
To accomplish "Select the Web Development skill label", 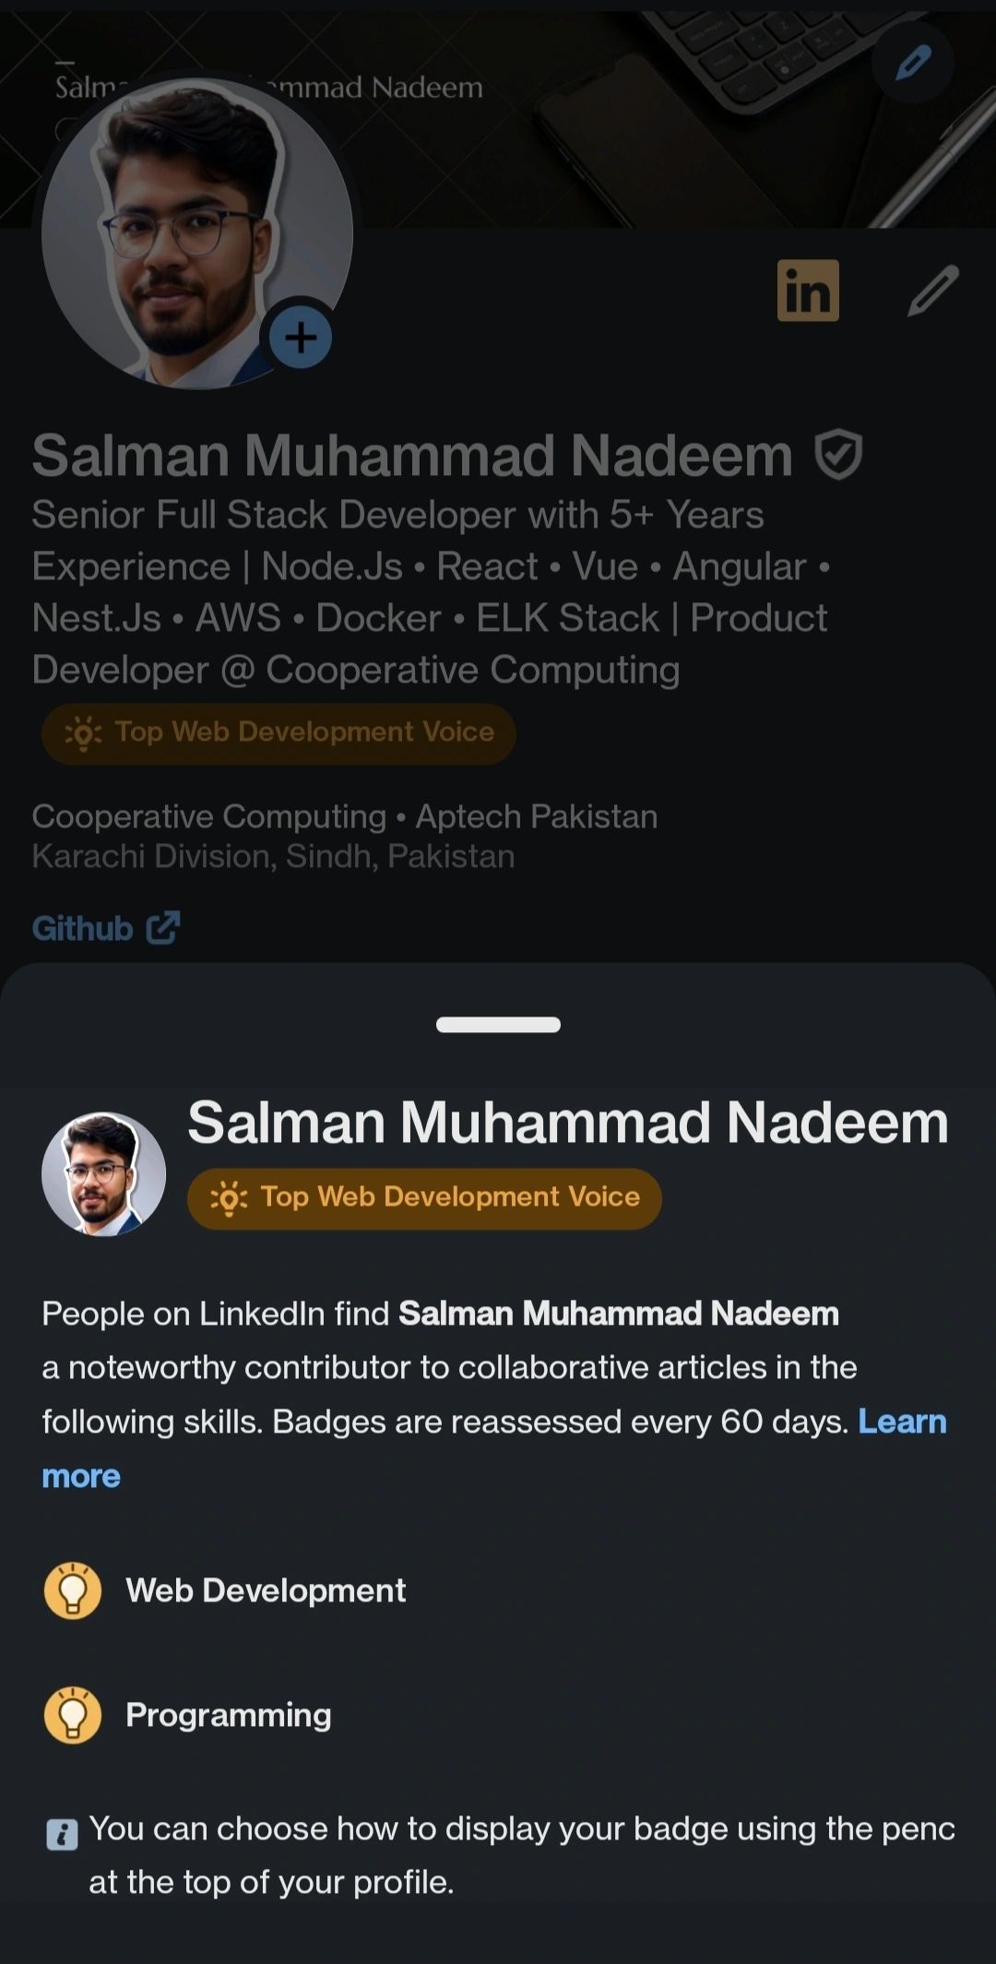I will pos(266,1590).
